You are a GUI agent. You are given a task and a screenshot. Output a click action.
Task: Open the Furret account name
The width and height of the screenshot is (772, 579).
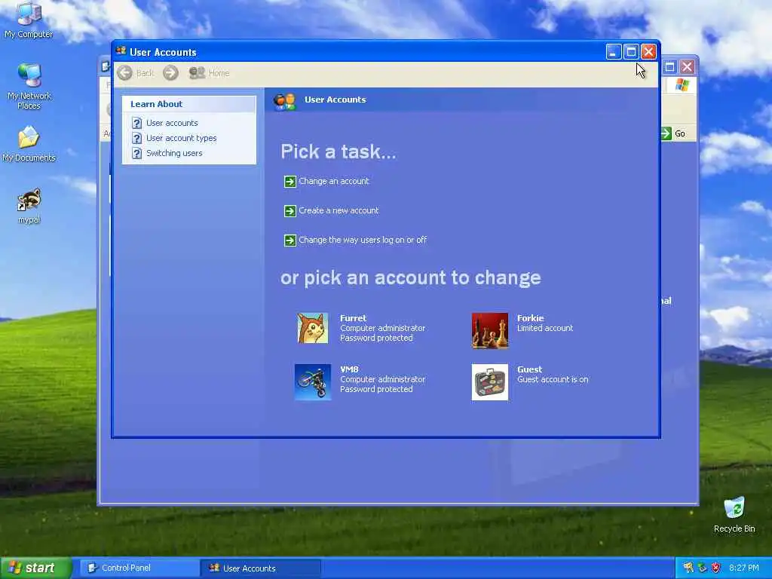coord(353,318)
